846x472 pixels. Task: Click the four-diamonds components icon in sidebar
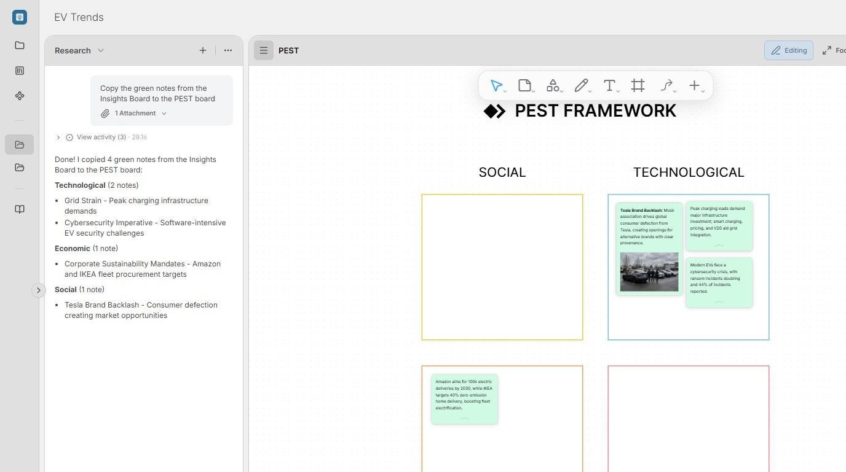pyautogui.click(x=20, y=96)
